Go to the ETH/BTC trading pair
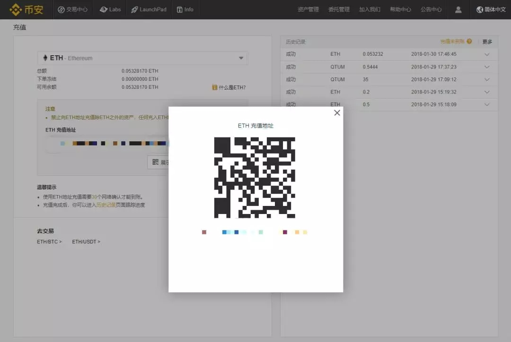The image size is (511, 342). point(49,242)
